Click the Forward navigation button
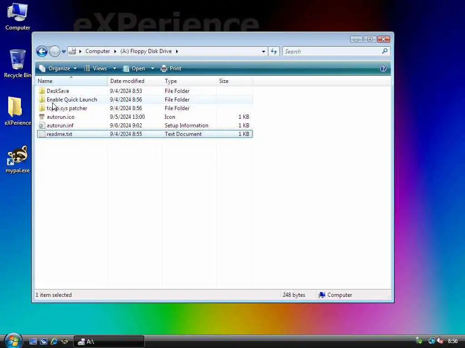The width and height of the screenshot is (465, 348). pos(54,52)
